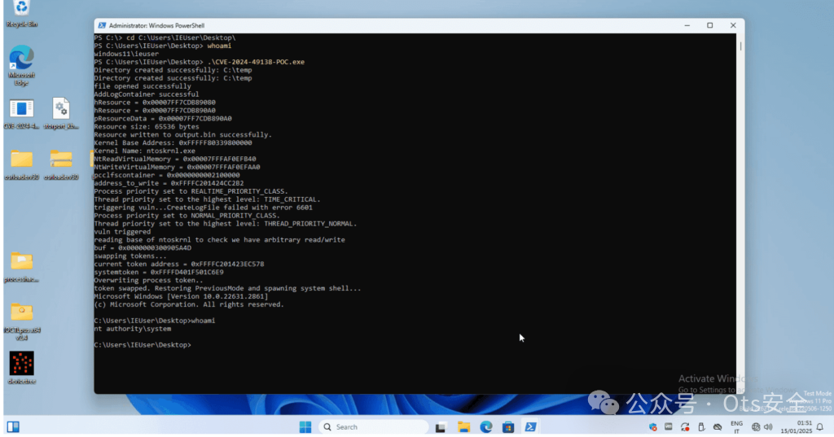Select the devicetree desktop icon

pos(21,367)
